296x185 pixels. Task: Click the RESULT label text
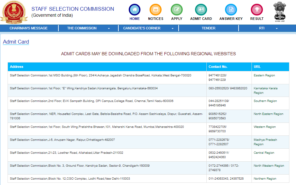pos(257,19)
